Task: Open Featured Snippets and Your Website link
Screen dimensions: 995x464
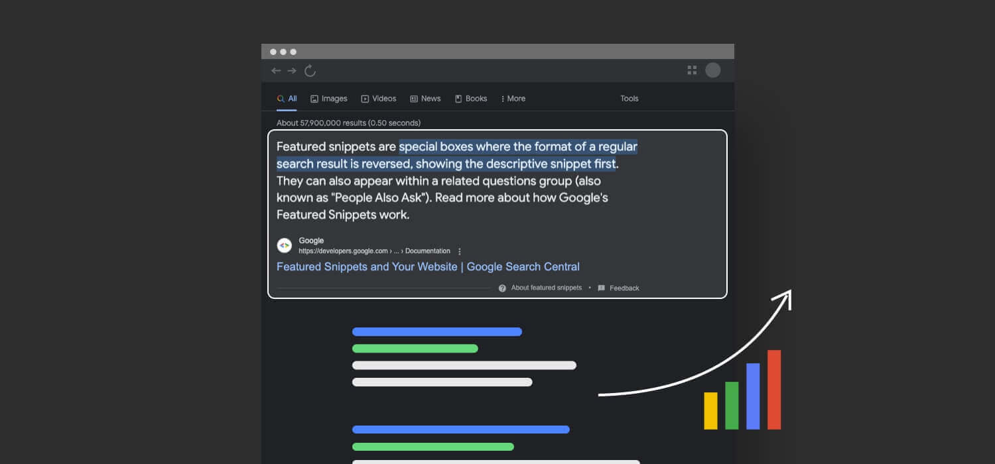Action: [x=428, y=266]
